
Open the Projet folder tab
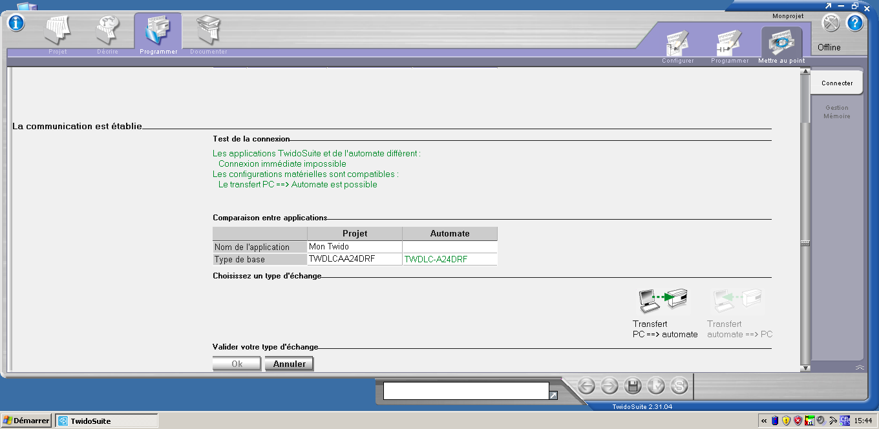[x=58, y=33]
